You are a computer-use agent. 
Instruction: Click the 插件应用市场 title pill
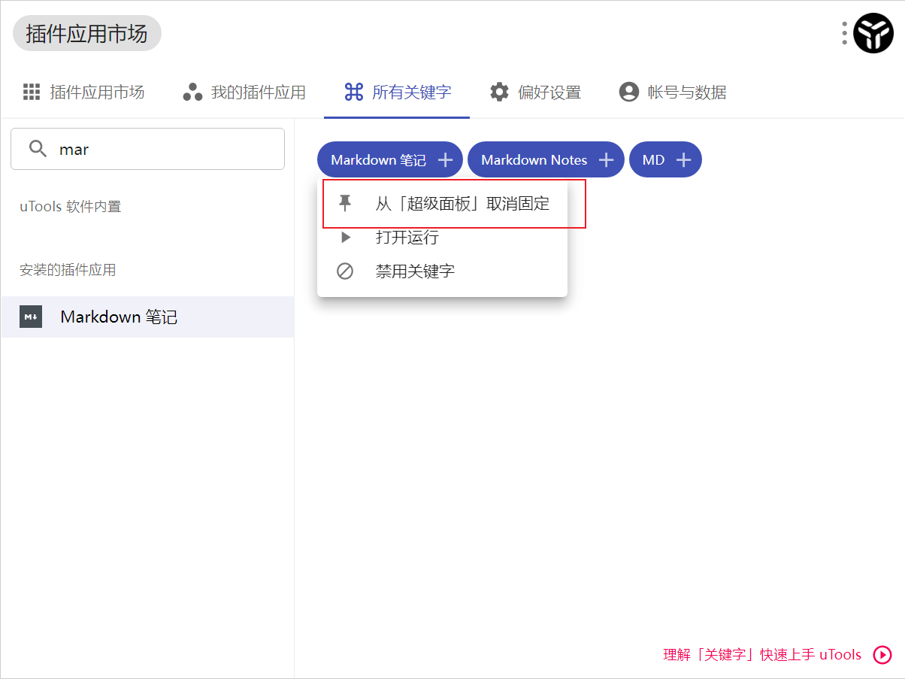(87, 33)
